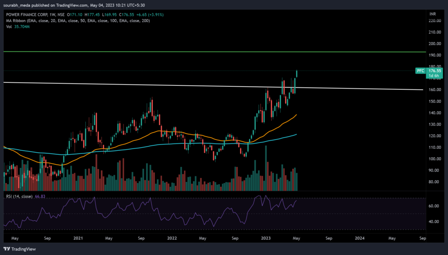Click the latest green candle at 176.55
Image resolution: width=448 pixels, height=255 pixels.
pos(297,74)
